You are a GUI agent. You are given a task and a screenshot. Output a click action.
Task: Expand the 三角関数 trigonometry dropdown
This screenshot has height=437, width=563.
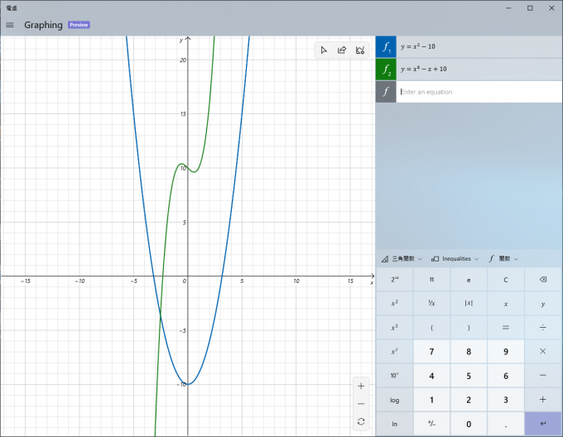402,259
